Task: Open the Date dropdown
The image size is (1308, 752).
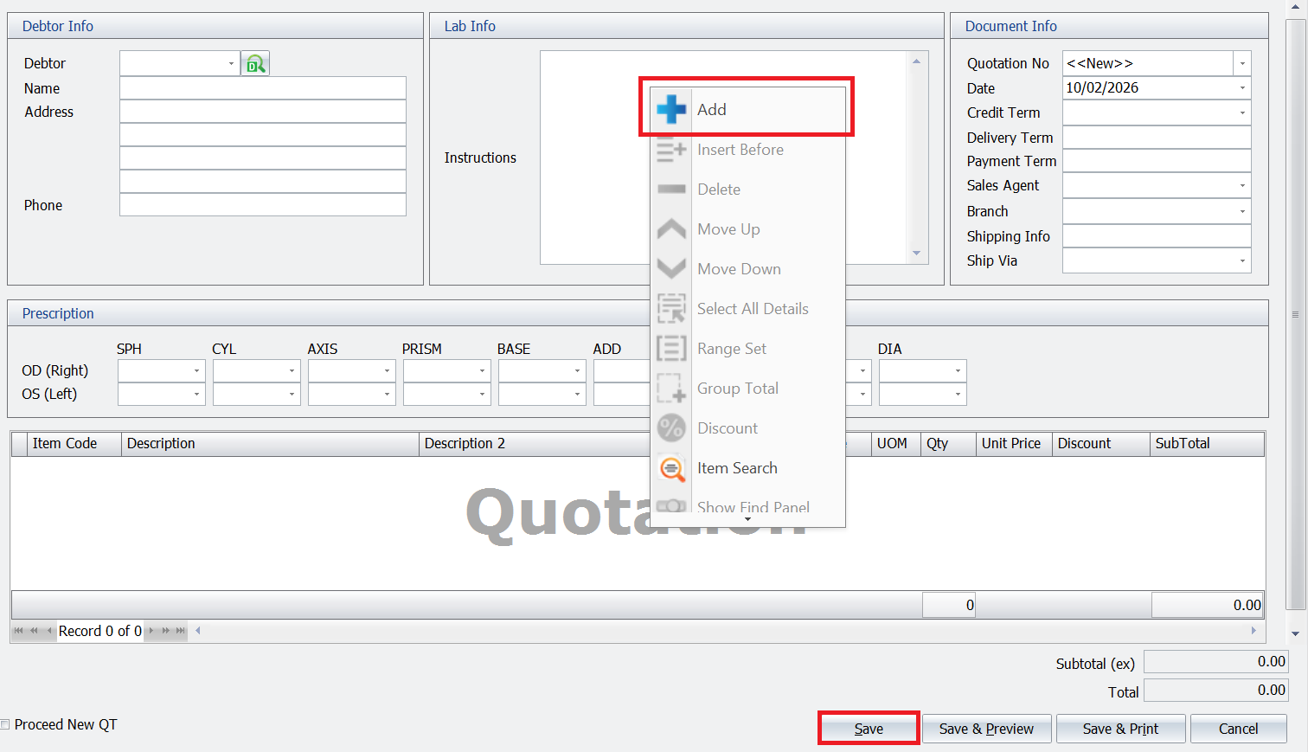Action: [x=1241, y=87]
